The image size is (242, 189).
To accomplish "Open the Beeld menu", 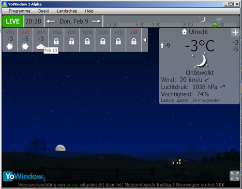I will point(44,11).
